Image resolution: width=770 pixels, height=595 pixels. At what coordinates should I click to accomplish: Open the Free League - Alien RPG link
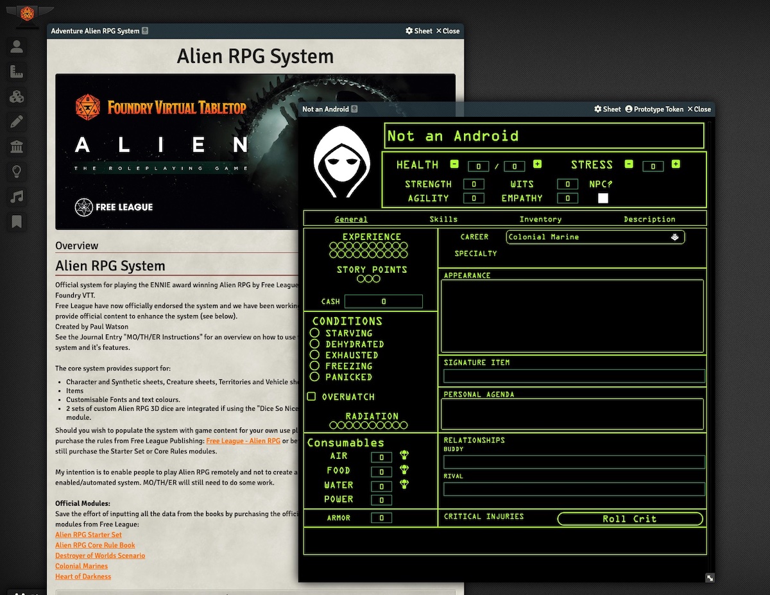243,441
